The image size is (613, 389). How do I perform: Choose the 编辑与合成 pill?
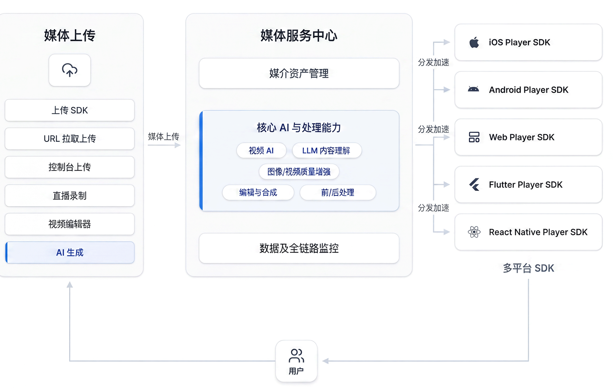(x=258, y=192)
